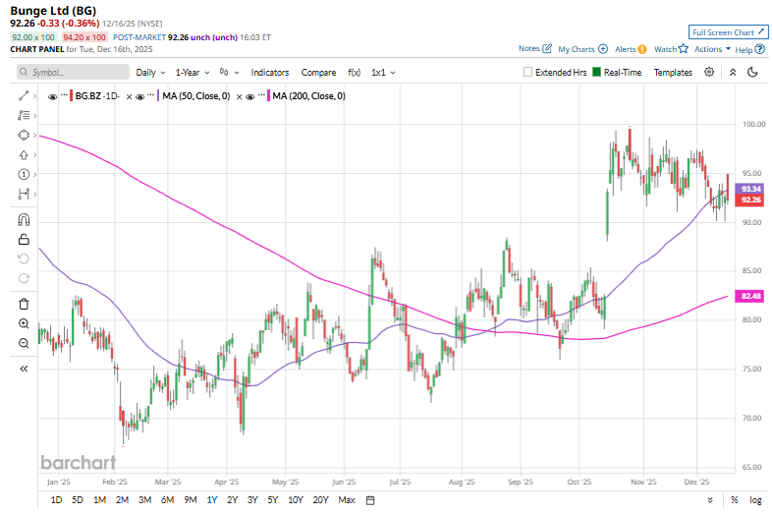Open the calendar date range picker
The width and height of the screenshot is (773, 514).
click(370, 500)
